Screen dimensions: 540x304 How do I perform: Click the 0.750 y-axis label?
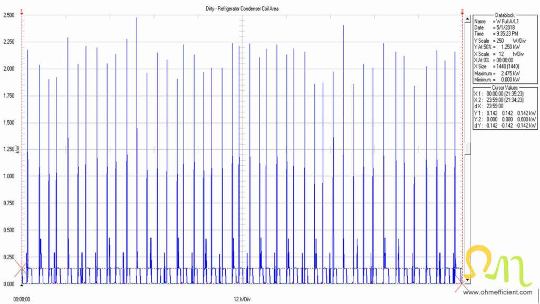click(8, 203)
